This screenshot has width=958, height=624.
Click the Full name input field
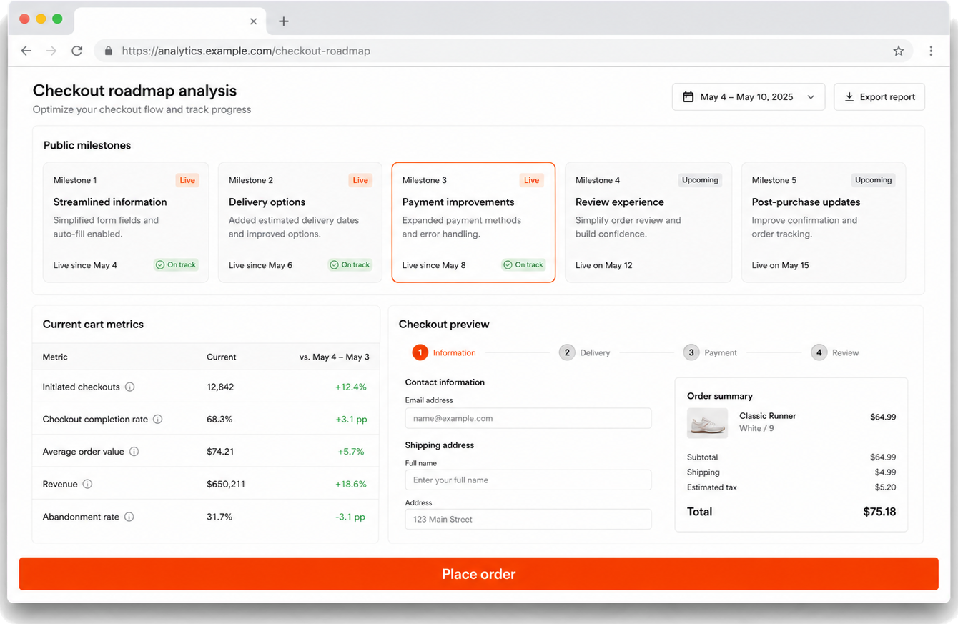(x=528, y=480)
